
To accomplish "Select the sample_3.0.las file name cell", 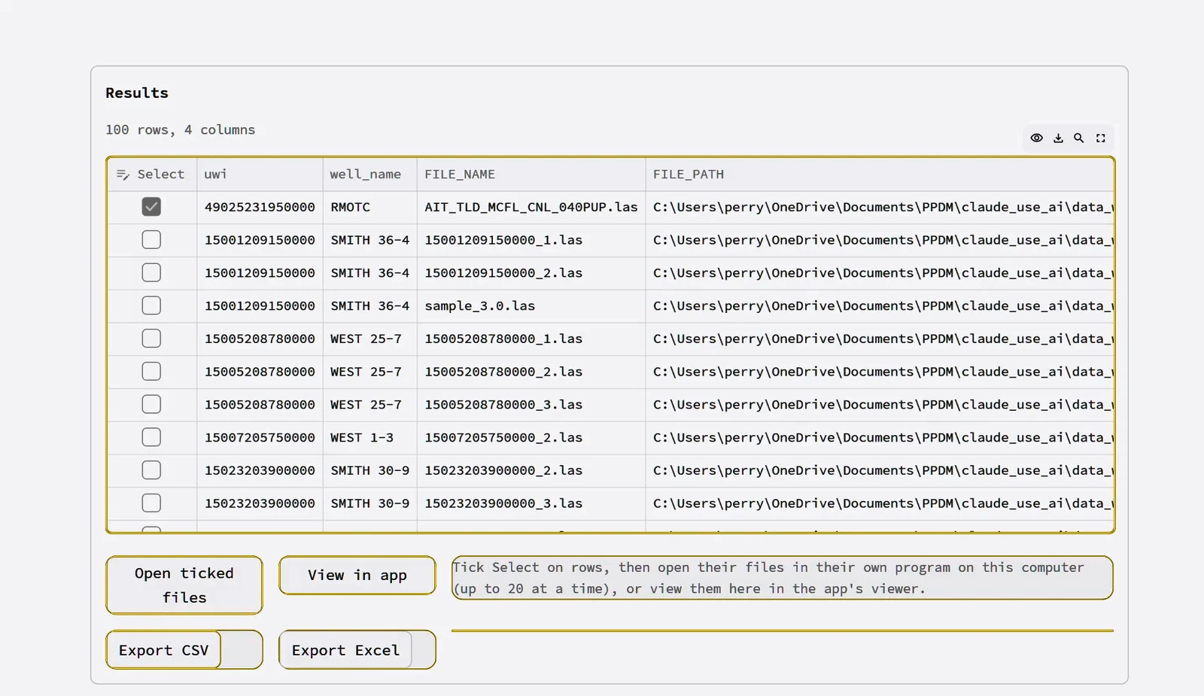I will point(531,305).
